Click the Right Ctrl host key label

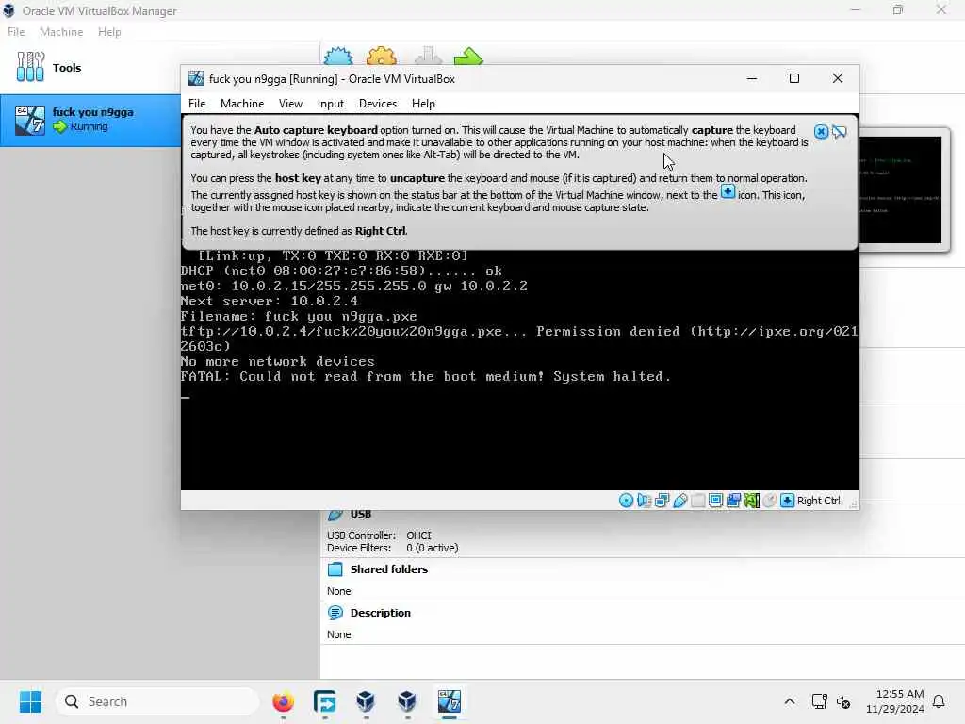pos(819,501)
